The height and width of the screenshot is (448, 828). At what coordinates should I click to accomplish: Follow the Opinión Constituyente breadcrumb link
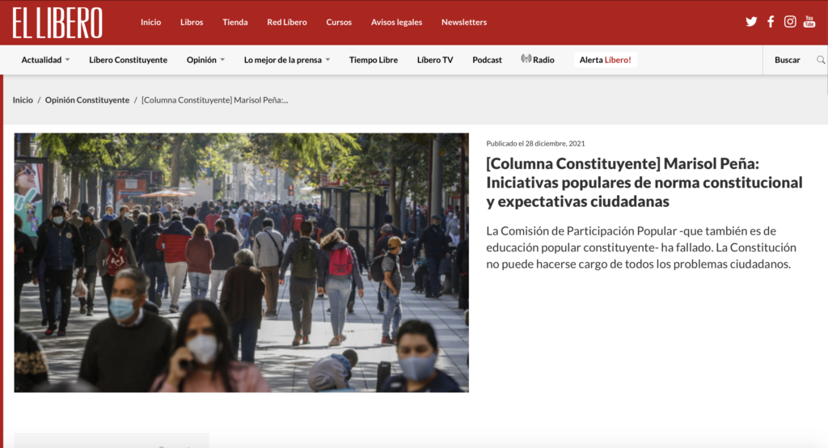tap(87, 100)
